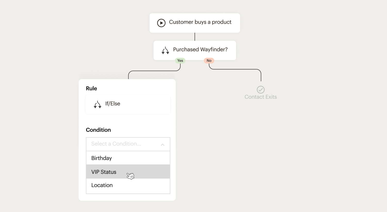Click the Customer buys a product text

[x=200, y=22]
